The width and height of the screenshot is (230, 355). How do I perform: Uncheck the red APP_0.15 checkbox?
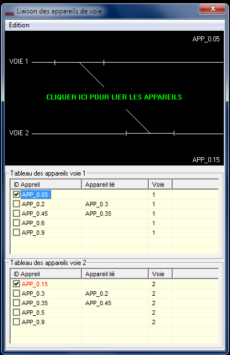(16, 284)
